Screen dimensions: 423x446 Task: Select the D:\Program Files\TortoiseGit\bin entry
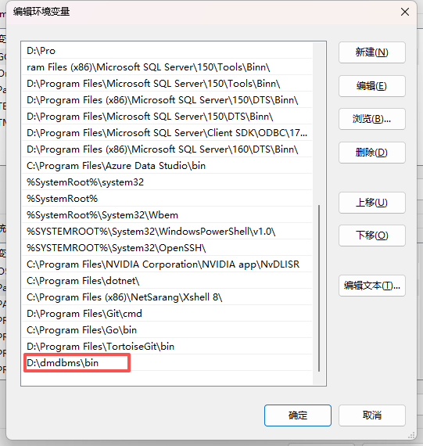point(167,346)
